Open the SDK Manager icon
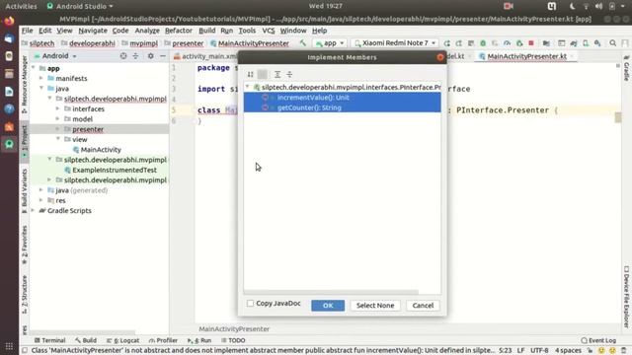The height and width of the screenshot is (355, 632). point(597,43)
